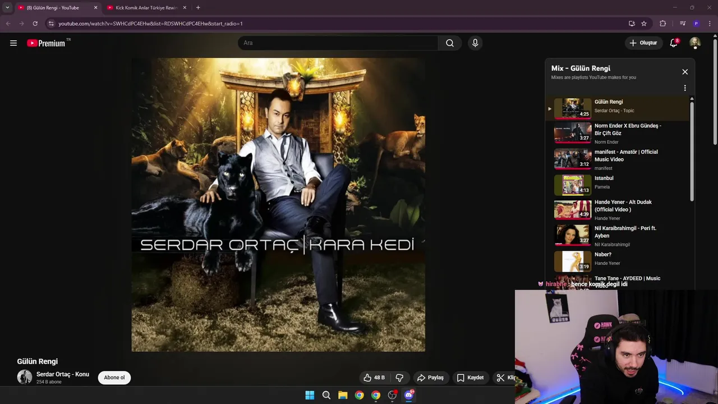
Task: Open Chrome media controls icon
Action: 683,24
